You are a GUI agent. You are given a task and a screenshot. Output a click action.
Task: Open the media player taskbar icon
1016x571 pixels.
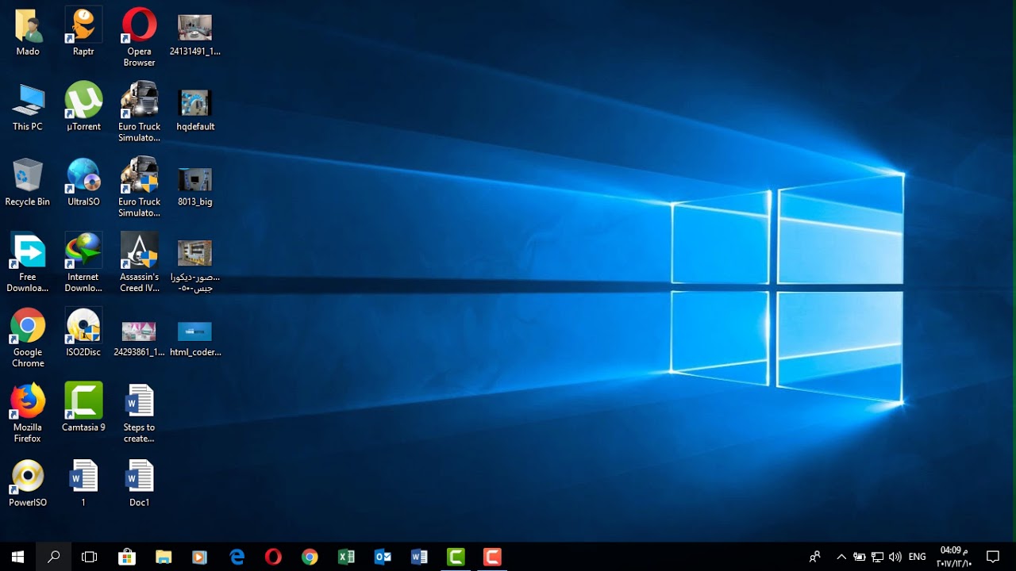[200, 557]
